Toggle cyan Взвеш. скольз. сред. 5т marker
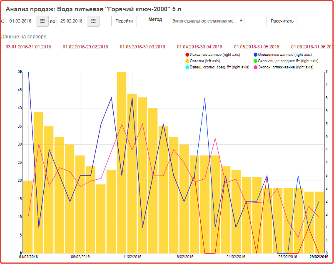334x264 pixels. [x=187, y=68]
